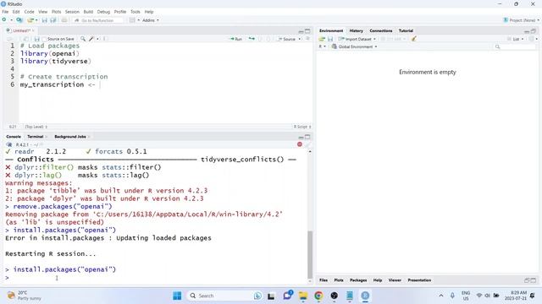Run the current line with Run button
The height and width of the screenshot is (304, 542).
pos(236,39)
